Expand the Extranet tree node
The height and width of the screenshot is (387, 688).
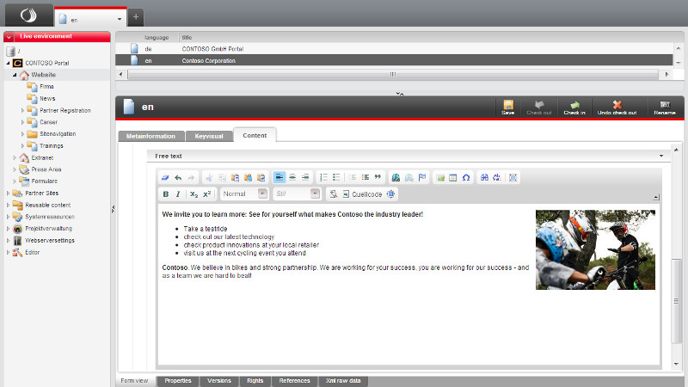(x=15, y=157)
